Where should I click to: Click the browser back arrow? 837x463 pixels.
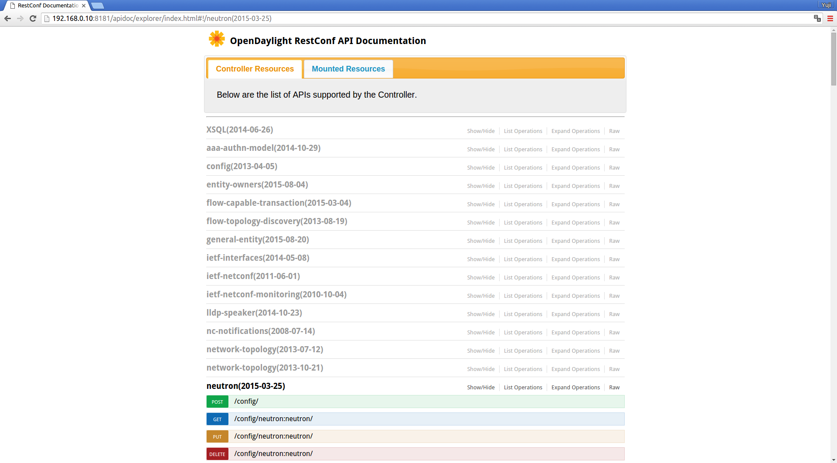coord(7,18)
